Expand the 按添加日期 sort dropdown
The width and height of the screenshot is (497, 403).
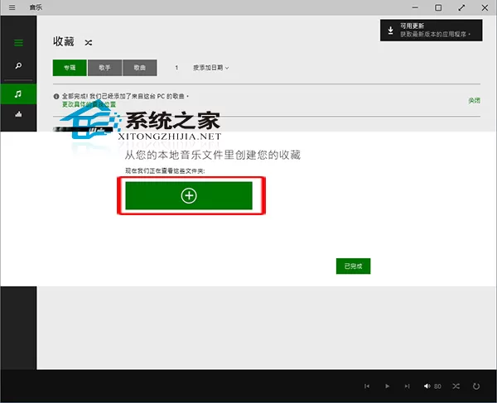[210, 67]
